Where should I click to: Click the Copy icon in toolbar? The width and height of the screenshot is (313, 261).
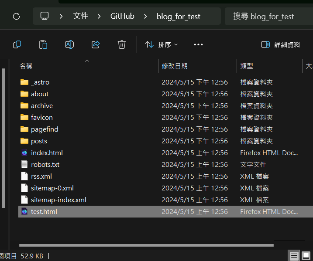[17, 44]
